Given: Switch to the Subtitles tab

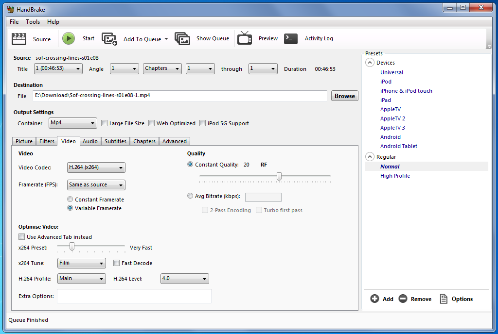Looking at the screenshot, I should tap(115, 141).
